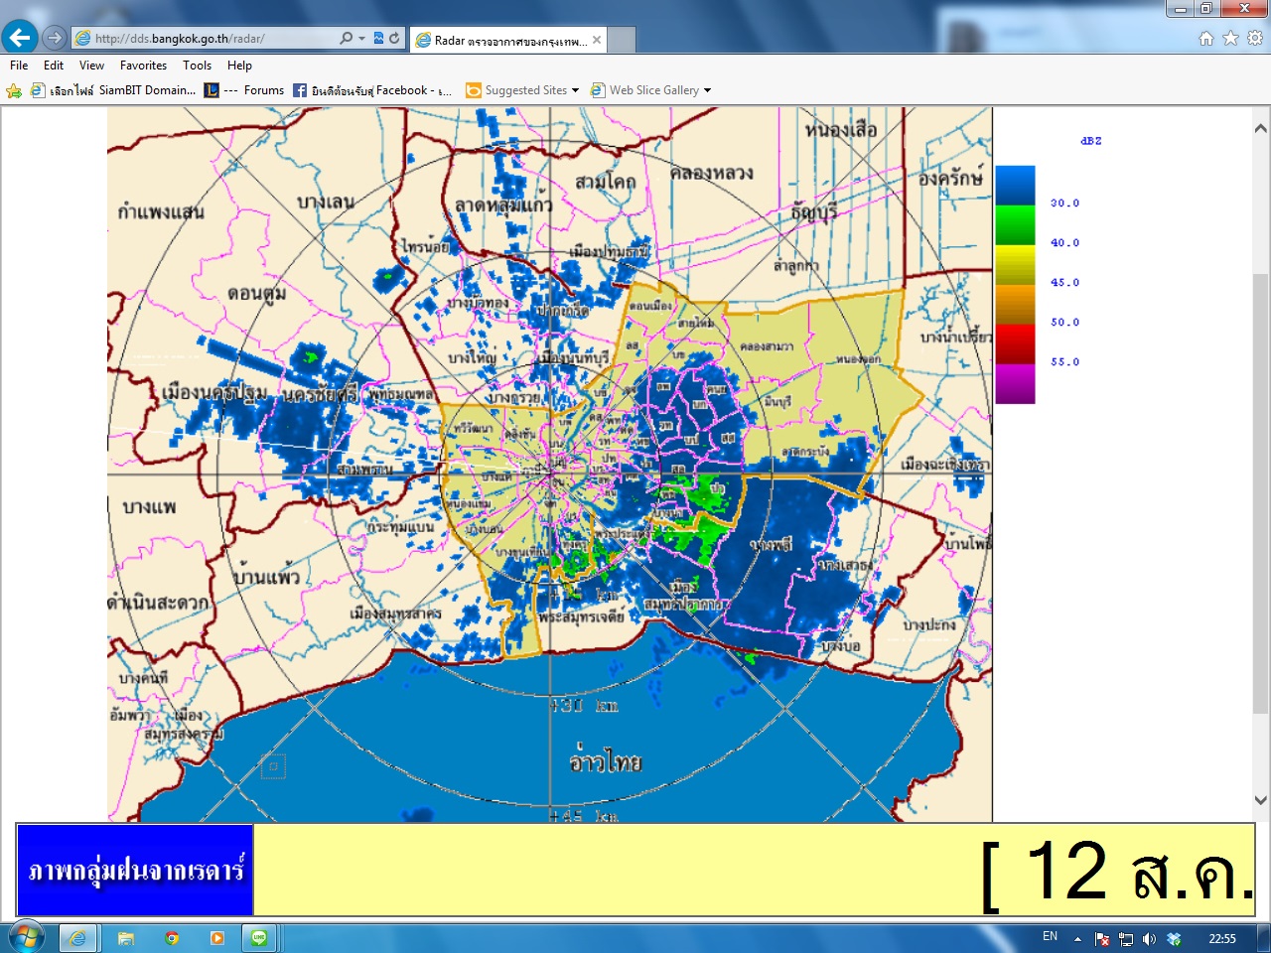Refresh the radar page
This screenshot has width=1271, height=953.
click(394, 39)
